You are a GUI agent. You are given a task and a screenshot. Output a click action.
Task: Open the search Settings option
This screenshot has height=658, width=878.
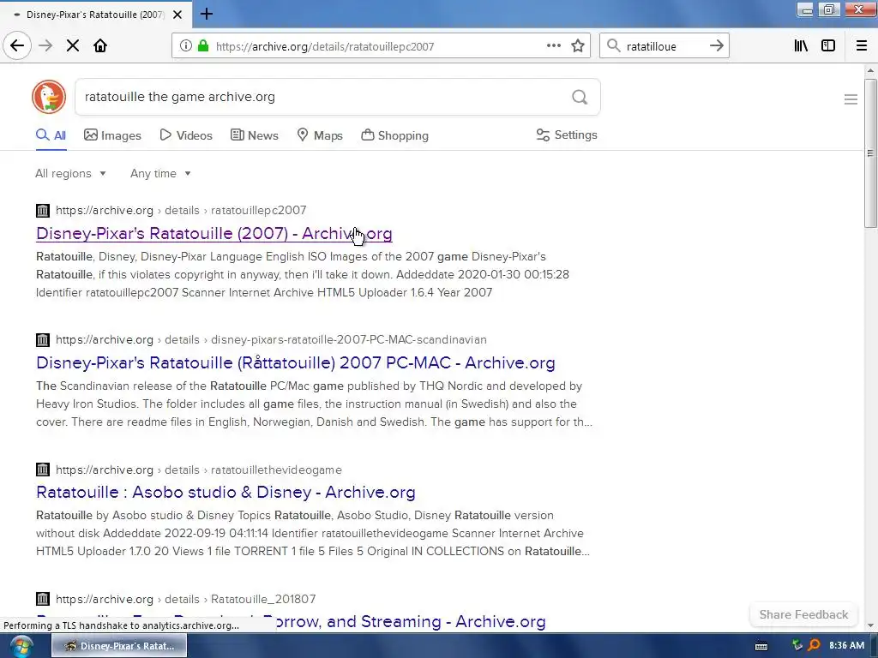pyautogui.click(x=567, y=135)
